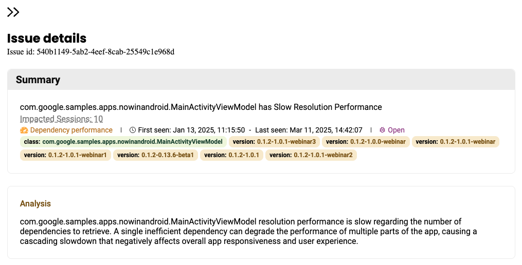Click the Slow Resolution Performance issue title
The image size is (522, 265).
(x=201, y=107)
